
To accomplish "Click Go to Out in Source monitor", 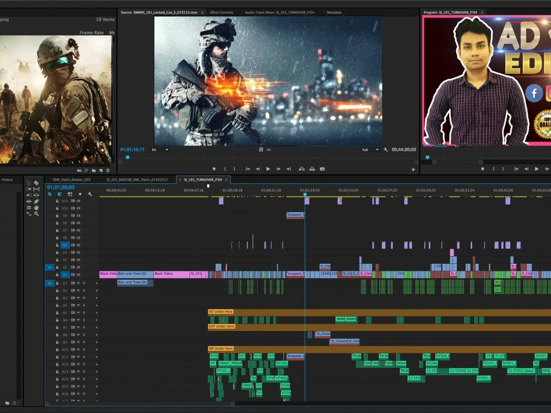I will [x=289, y=169].
